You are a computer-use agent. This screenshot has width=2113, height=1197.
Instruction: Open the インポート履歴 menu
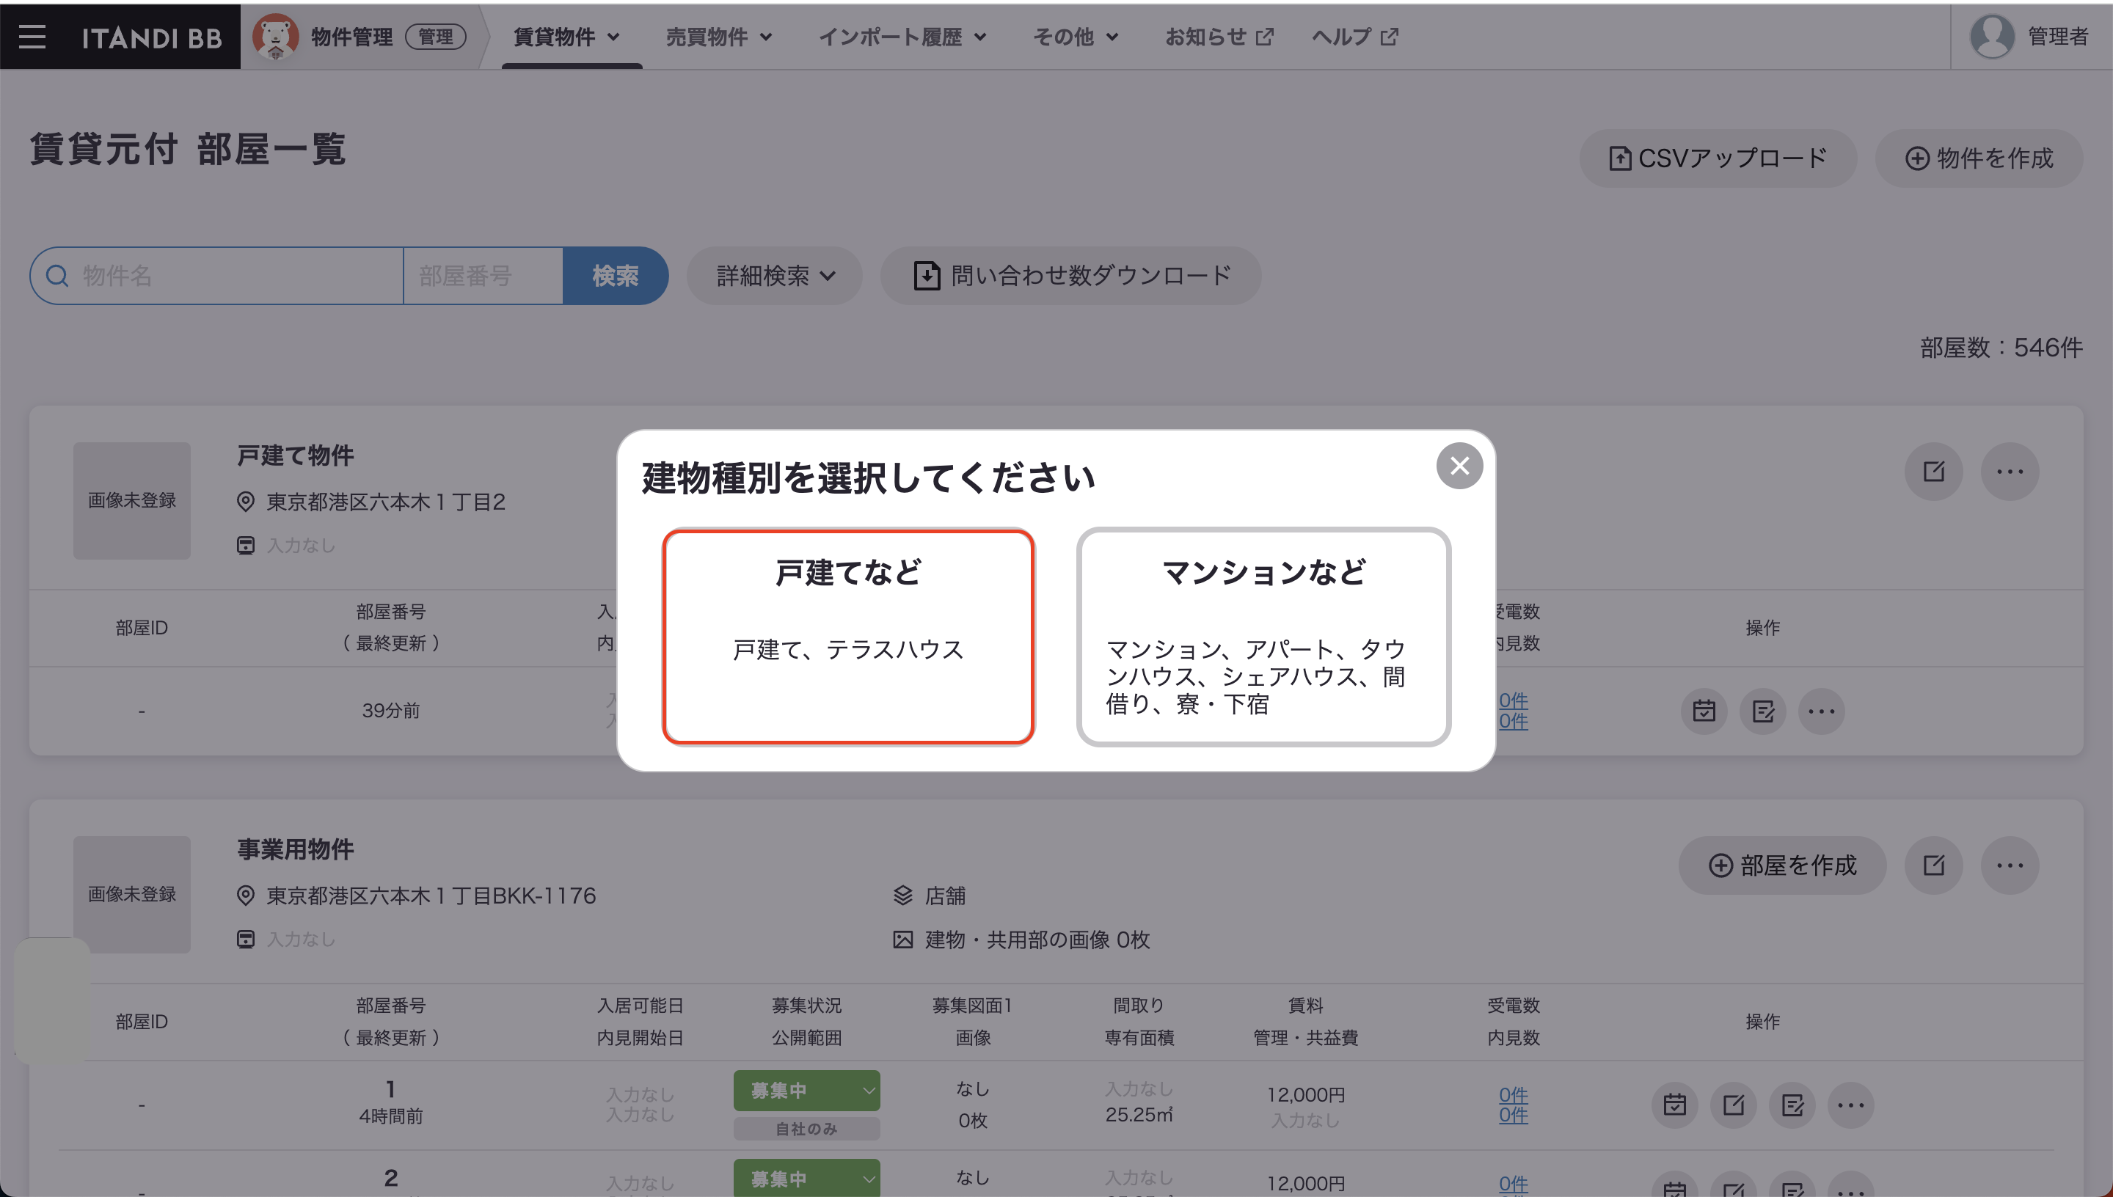pyautogui.click(x=902, y=37)
